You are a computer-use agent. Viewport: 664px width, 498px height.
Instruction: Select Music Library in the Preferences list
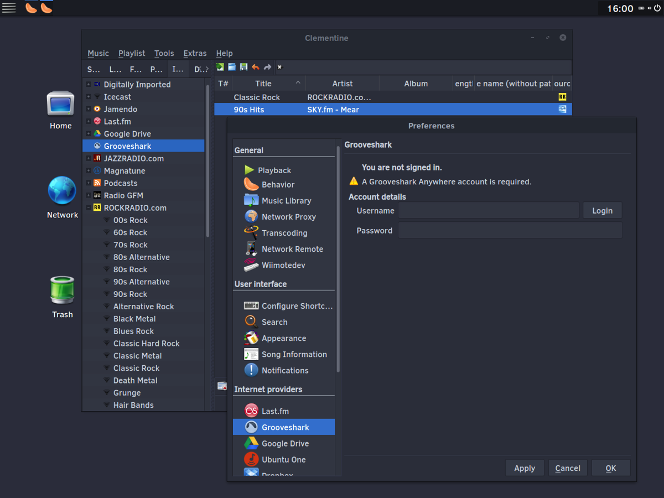coord(277,200)
